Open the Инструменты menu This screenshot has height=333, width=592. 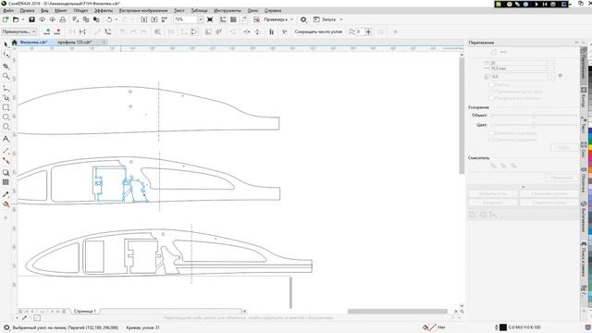pos(228,10)
